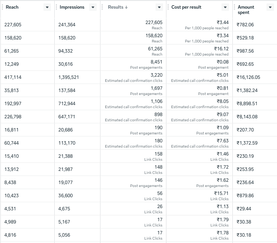Click the Cost per result header text
277x243 pixels.
click(x=186, y=7)
